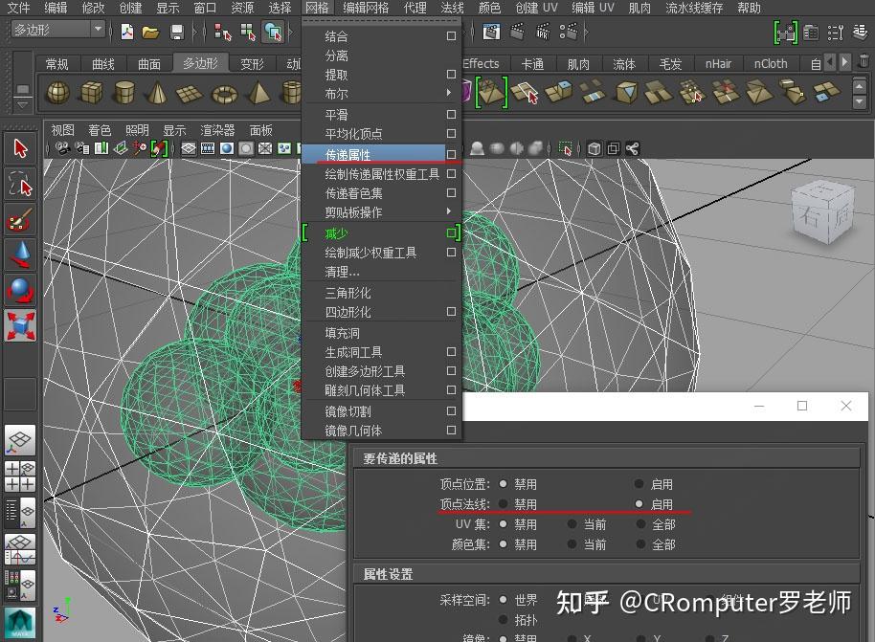Switch to the nCloth shelf tab
The height and width of the screenshot is (642, 875).
pyautogui.click(x=771, y=64)
